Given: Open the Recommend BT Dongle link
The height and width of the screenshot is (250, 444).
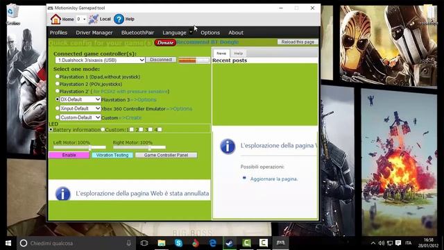Looking at the screenshot, I should 207,42.
